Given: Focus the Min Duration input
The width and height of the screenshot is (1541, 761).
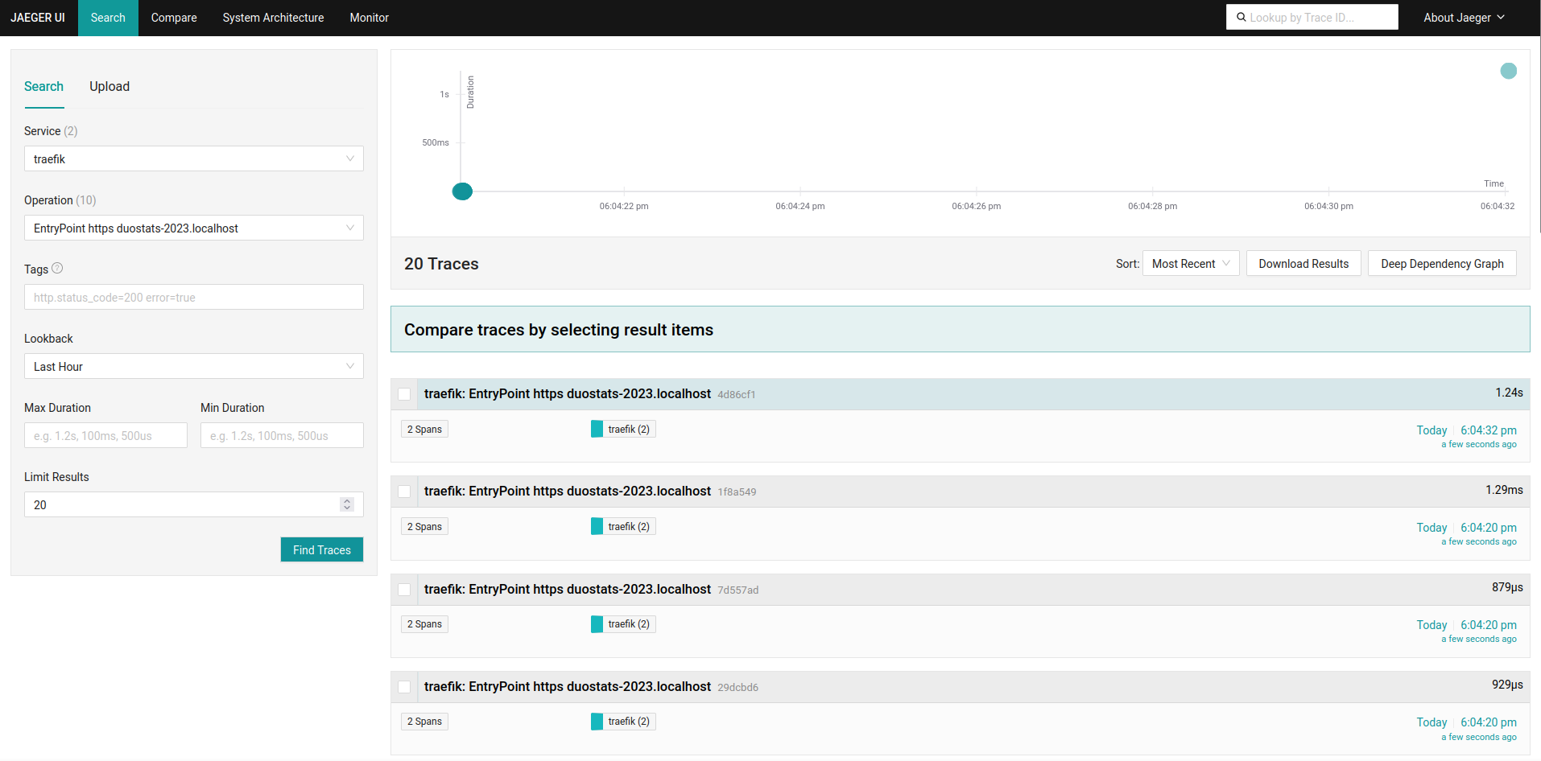Looking at the screenshot, I should coord(282,435).
